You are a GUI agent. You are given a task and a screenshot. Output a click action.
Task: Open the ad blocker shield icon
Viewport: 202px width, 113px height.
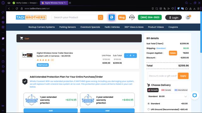[x=161, y=8]
